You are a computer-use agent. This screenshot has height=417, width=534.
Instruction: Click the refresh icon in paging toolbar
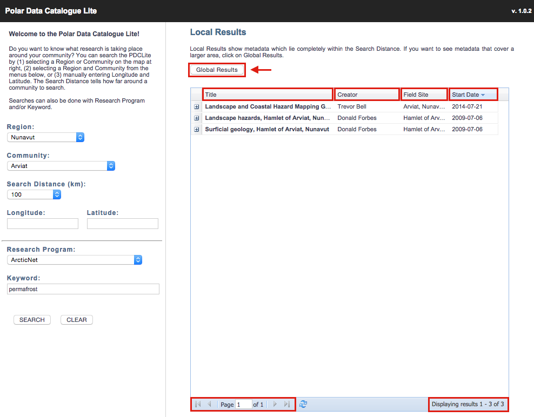pyautogui.click(x=303, y=404)
